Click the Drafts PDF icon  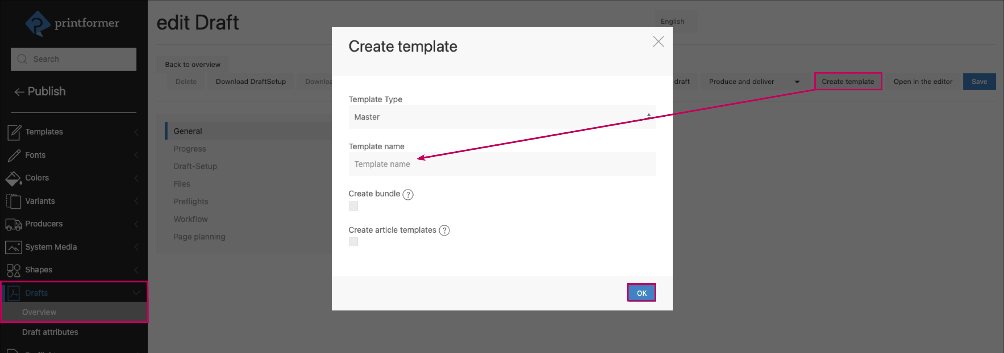[13, 292]
